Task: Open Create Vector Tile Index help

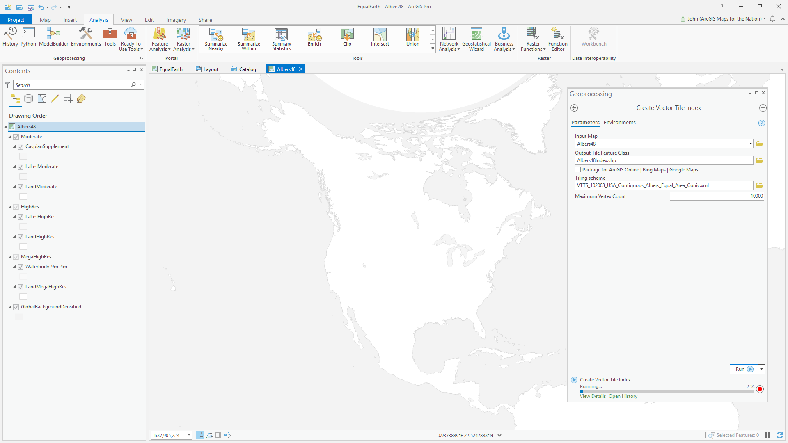Action: pyautogui.click(x=762, y=123)
